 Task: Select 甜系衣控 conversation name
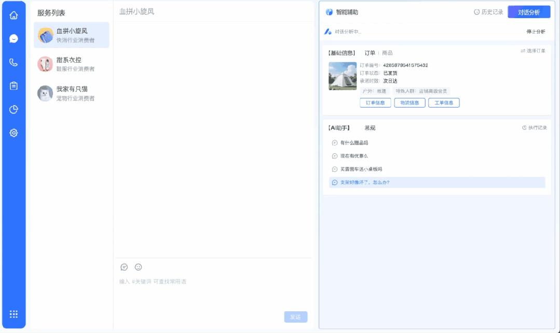pyautogui.click(x=69, y=60)
